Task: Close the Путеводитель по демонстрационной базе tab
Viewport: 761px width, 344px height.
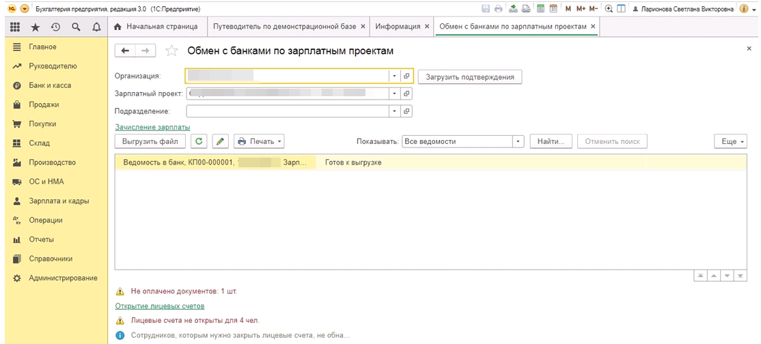Action: tap(363, 27)
